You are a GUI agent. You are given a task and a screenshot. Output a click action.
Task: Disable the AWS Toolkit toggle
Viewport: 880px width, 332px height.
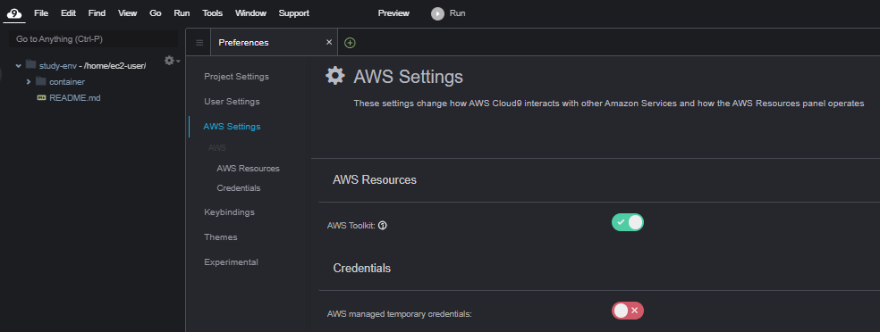coord(628,222)
